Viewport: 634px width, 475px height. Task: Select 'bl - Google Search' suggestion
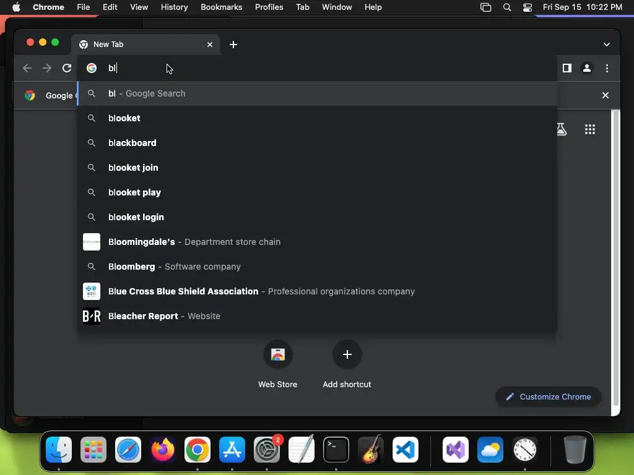(318, 94)
